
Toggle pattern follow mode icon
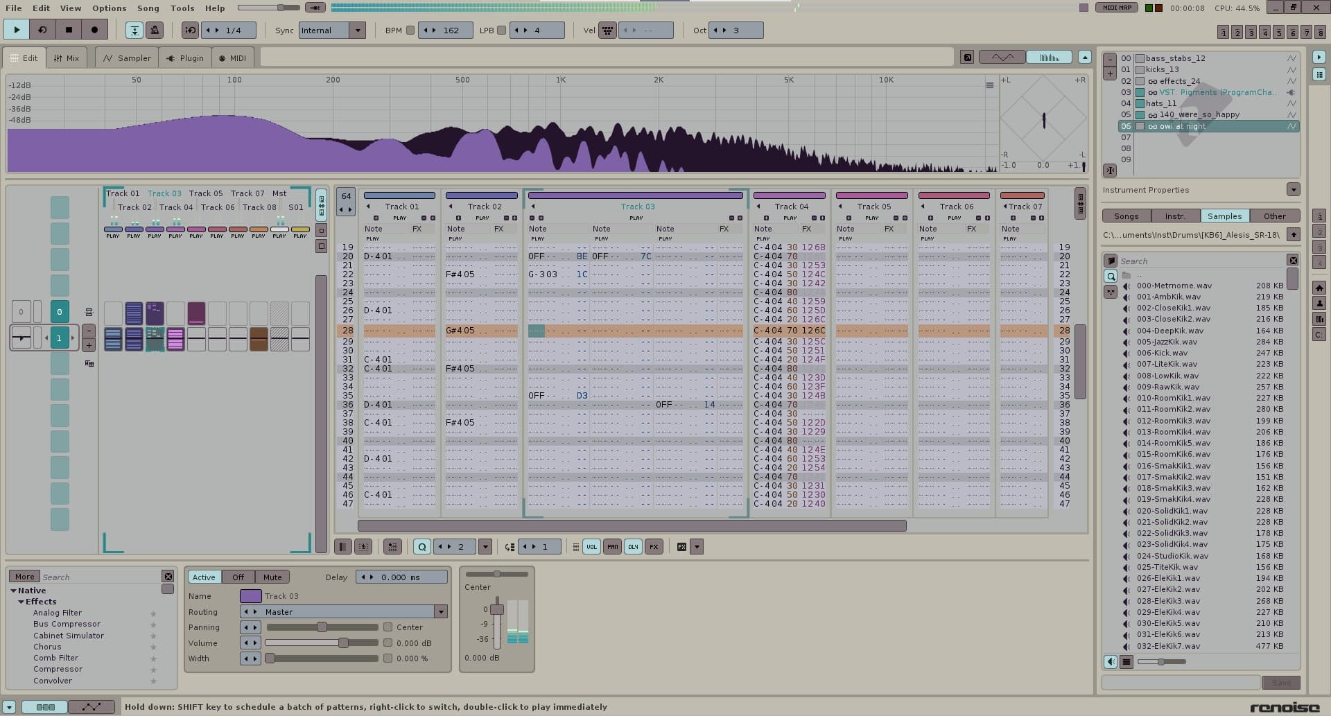pyautogui.click(x=134, y=30)
